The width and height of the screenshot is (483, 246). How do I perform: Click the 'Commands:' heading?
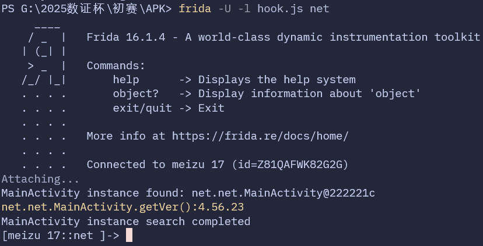(x=116, y=66)
